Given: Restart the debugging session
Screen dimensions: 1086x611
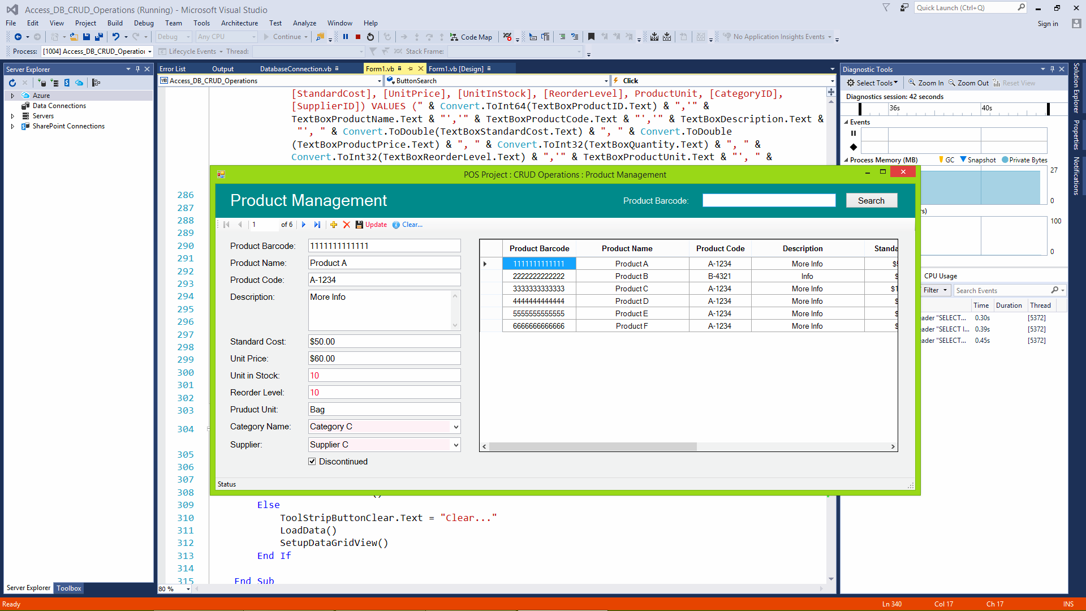Looking at the screenshot, I should (x=370, y=37).
